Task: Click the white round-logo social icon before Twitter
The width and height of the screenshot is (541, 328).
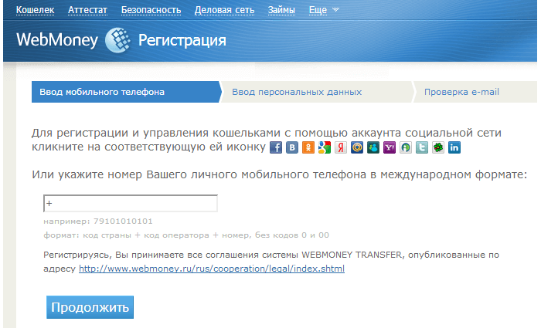Action: coord(406,147)
